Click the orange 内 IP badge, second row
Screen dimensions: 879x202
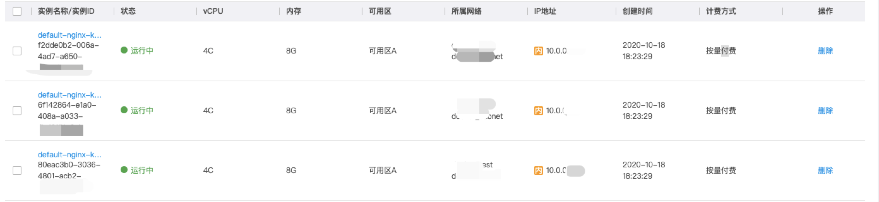point(538,111)
